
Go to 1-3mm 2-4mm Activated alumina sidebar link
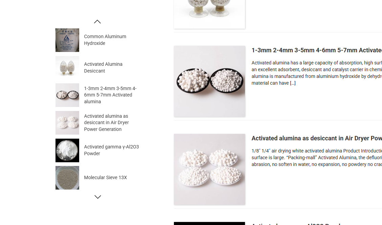[x=110, y=95]
